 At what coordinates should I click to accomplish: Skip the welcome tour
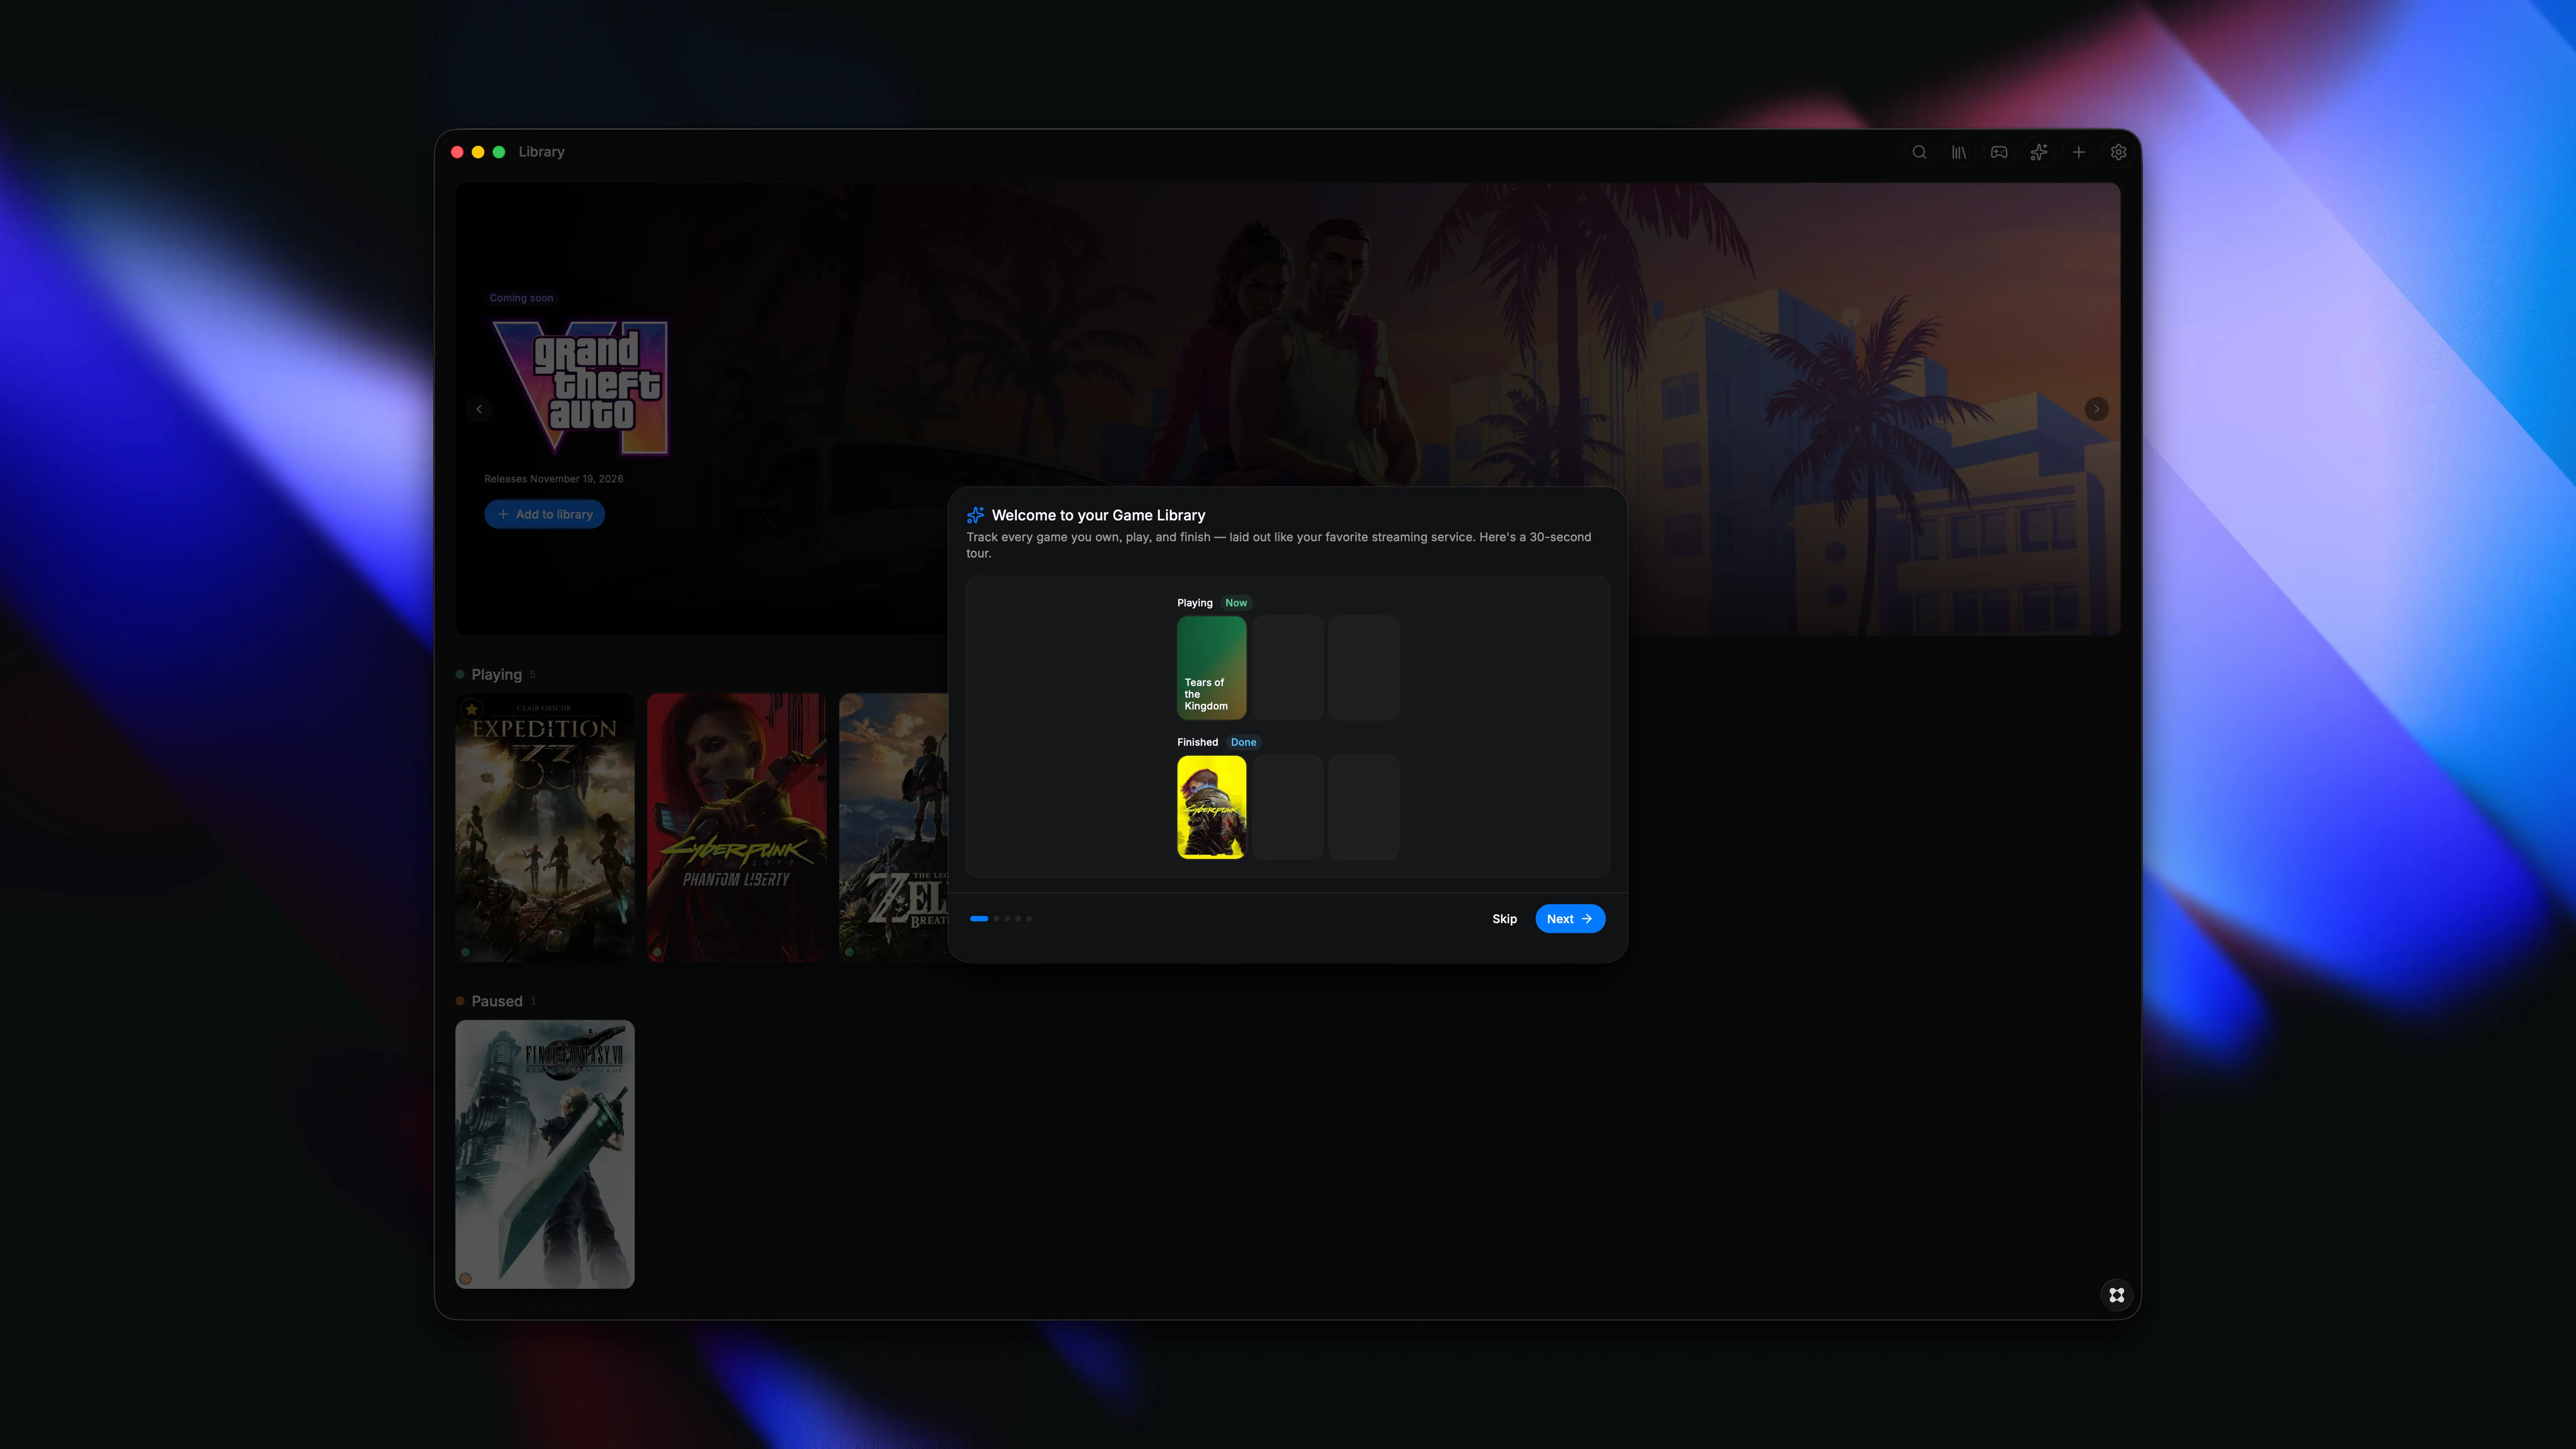point(1504,918)
